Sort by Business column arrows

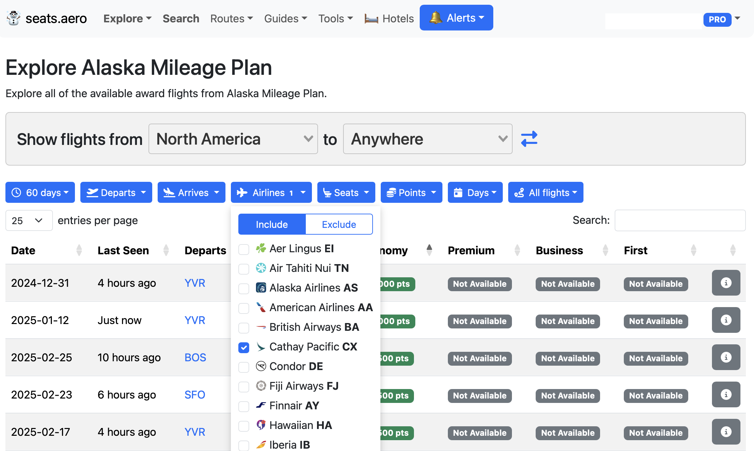(605, 250)
